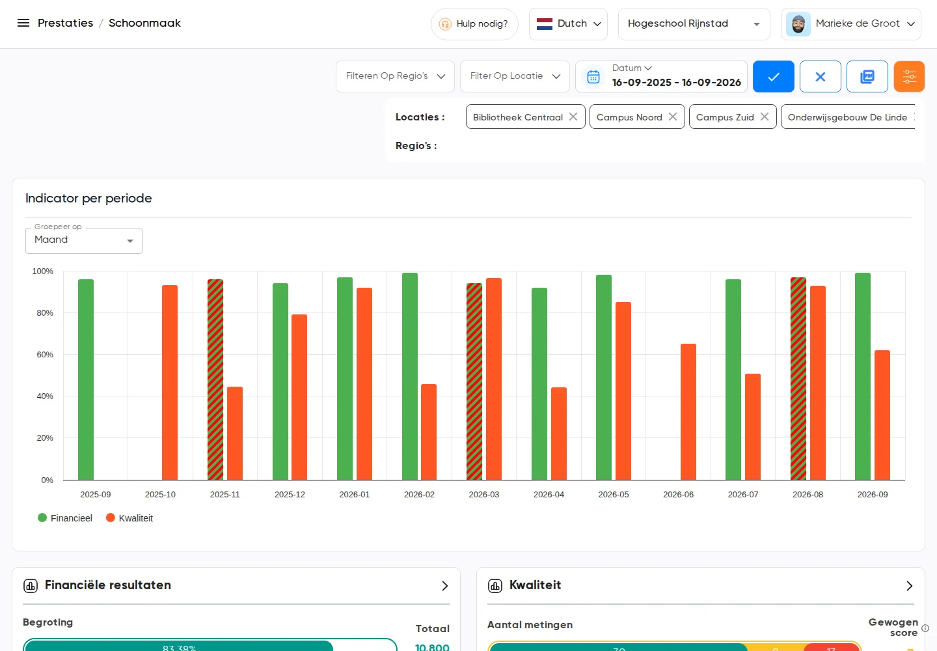Open the Filter Op Locatie dropdown
937x651 pixels.
515,77
